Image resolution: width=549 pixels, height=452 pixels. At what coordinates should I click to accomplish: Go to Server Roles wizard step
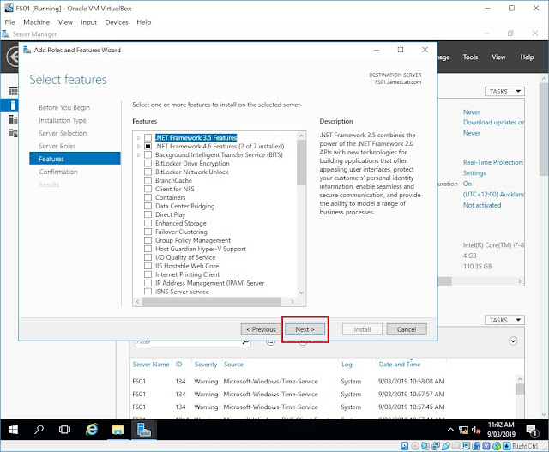(57, 146)
